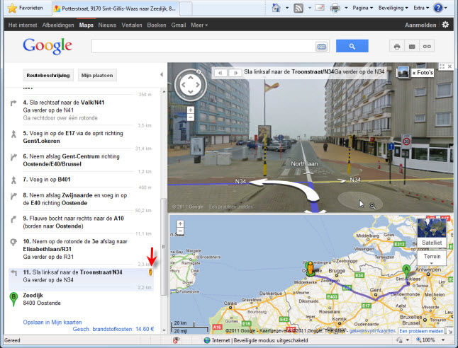
Task: Click the orange pegman icon on step 11
Action: pyautogui.click(x=150, y=272)
